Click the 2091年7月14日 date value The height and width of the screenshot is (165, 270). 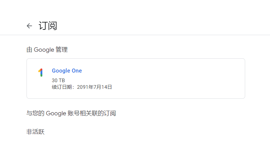pos(94,87)
